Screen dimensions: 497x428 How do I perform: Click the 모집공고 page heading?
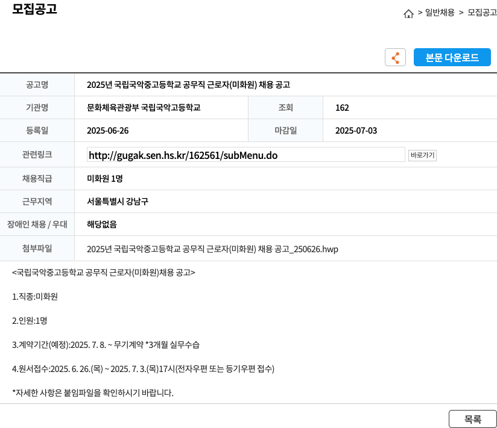point(34,9)
